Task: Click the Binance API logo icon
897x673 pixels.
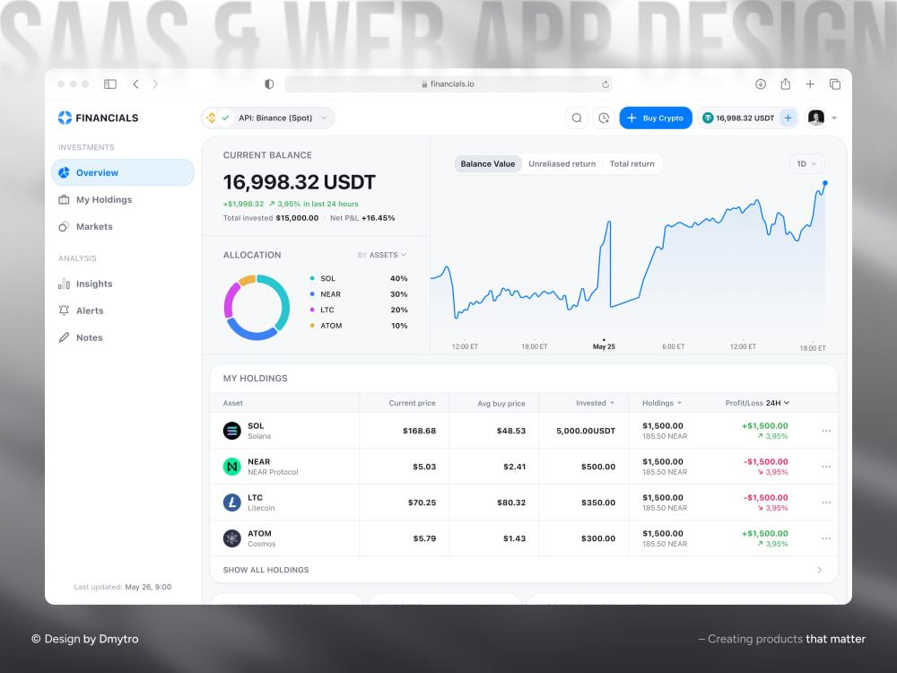Action: click(x=211, y=118)
